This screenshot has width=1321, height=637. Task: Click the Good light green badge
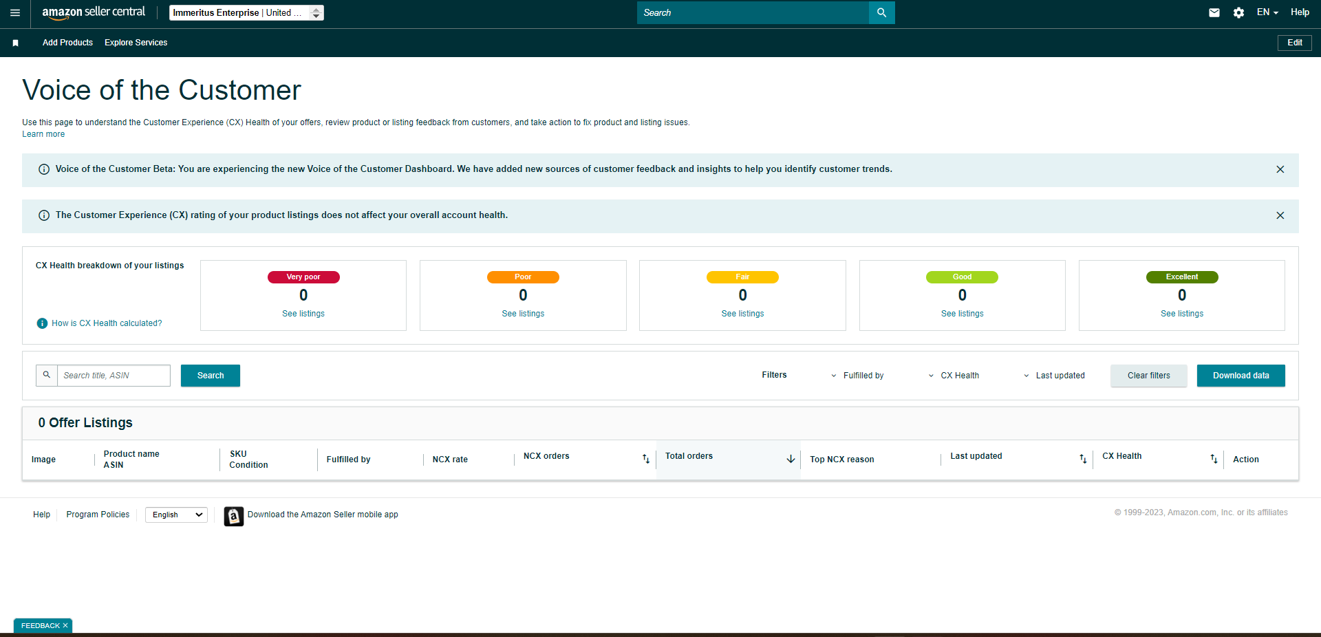coord(963,277)
